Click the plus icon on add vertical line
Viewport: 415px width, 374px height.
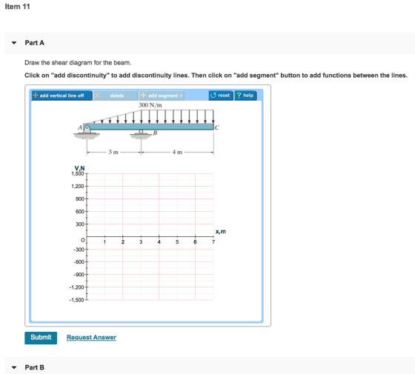click(x=36, y=96)
